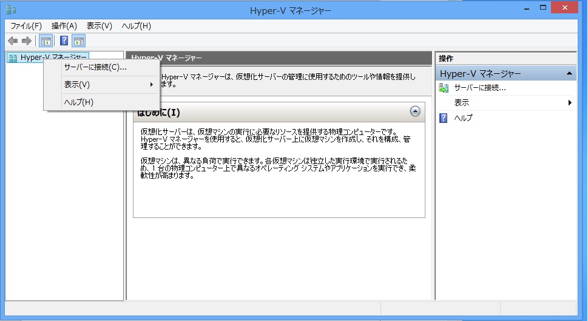The image size is (588, 321).
Task: Click the Back arrow toolbar icon
Action: [13, 41]
